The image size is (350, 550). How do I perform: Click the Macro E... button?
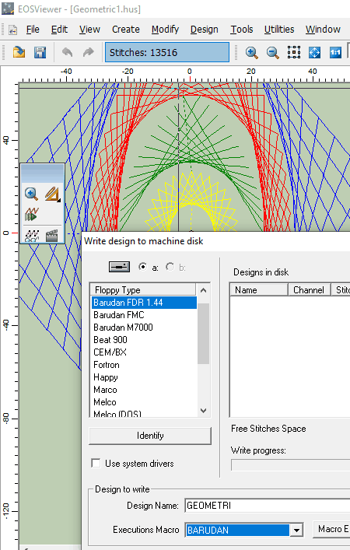click(x=331, y=529)
